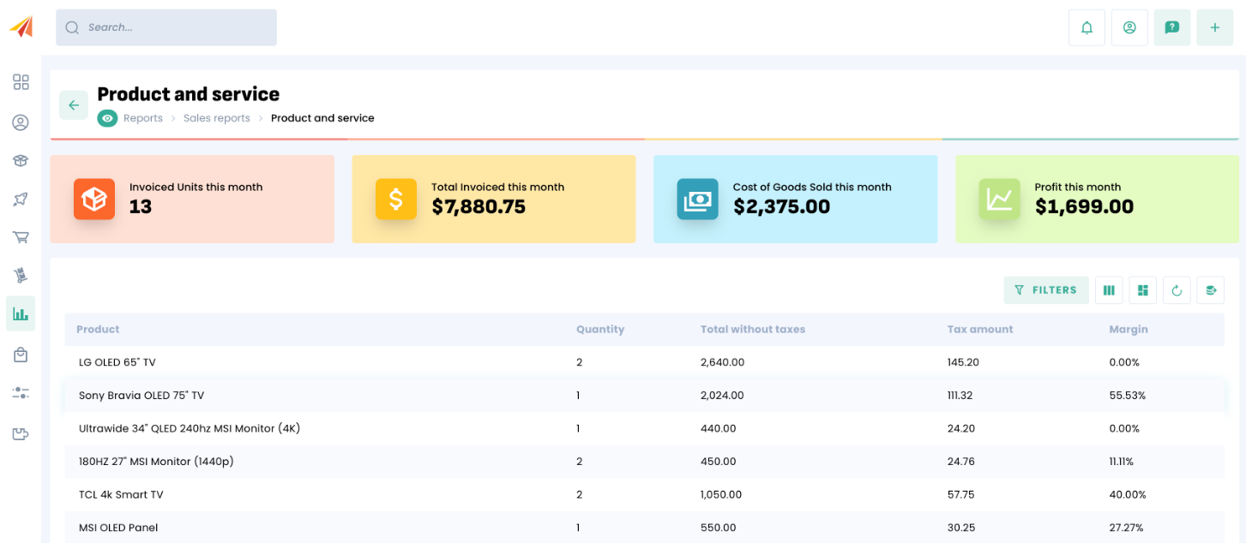Select the TCL 4k Smart TV row
The image size is (1246, 543).
645,494
